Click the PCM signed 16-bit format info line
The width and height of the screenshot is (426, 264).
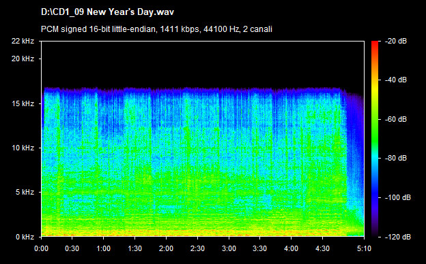point(156,29)
